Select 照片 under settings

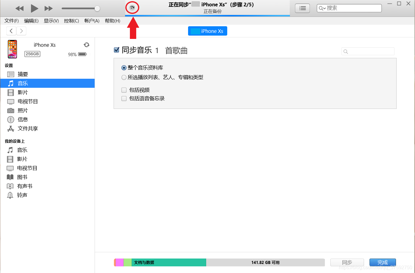coord(48,110)
